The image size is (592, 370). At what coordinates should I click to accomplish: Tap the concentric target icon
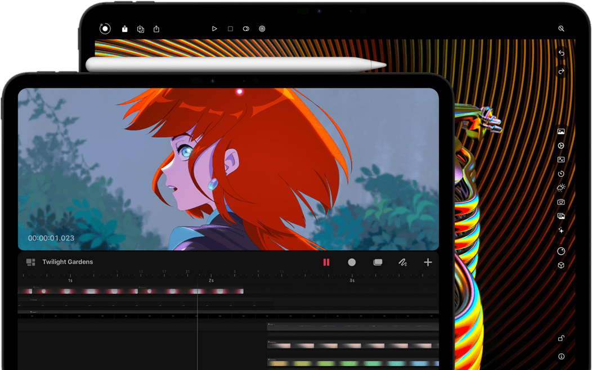[x=262, y=29]
